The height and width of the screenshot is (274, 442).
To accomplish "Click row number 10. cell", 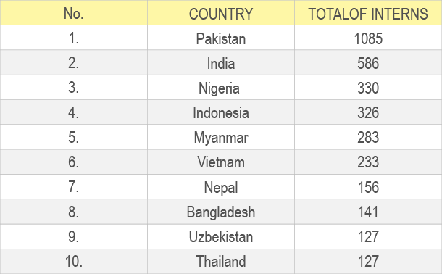I will point(74,261).
